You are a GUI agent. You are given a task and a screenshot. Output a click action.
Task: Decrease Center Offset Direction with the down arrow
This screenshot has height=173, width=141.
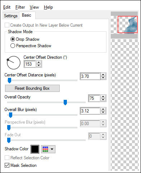click(x=38, y=66)
